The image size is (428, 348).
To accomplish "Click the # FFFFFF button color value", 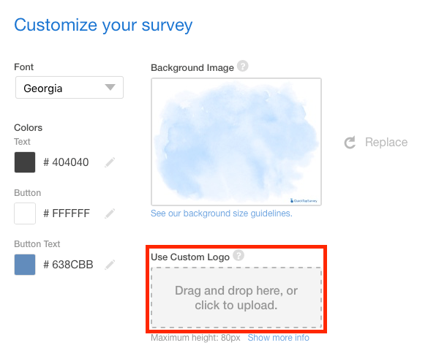I will coord(67,213).
